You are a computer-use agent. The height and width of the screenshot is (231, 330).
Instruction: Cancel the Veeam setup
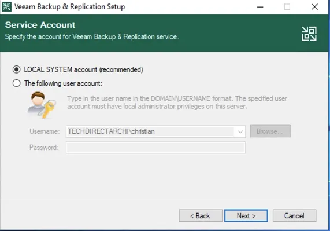[x=294, y=215]
